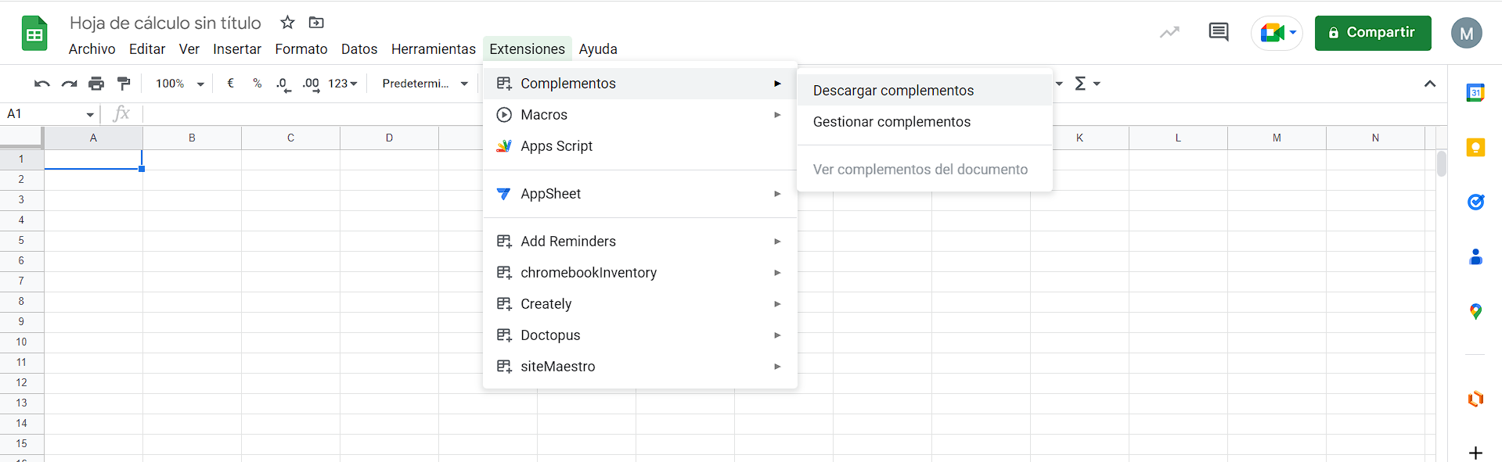Select Gestionar complementos
The height and width of the screenshot is (462, 1502).
(x=924, y=122)
